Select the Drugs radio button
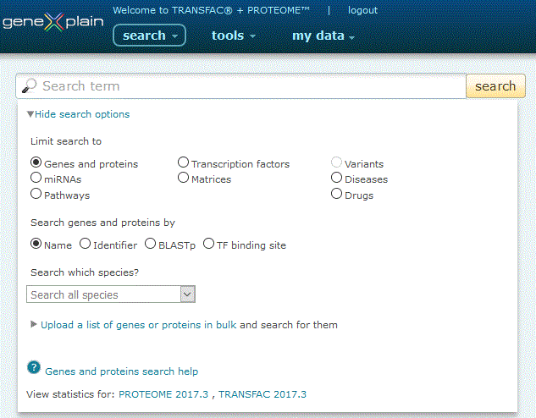 coord(336,194)
